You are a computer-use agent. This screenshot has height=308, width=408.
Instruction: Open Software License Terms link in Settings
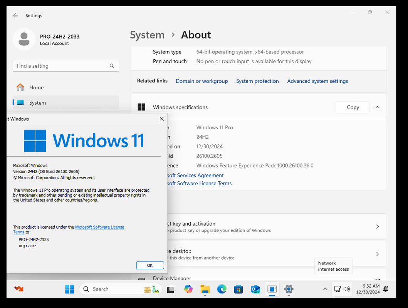[x=199, y=184]
